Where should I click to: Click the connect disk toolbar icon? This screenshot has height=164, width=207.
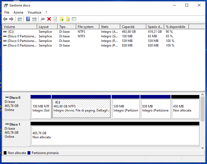(x=43, y=19)
